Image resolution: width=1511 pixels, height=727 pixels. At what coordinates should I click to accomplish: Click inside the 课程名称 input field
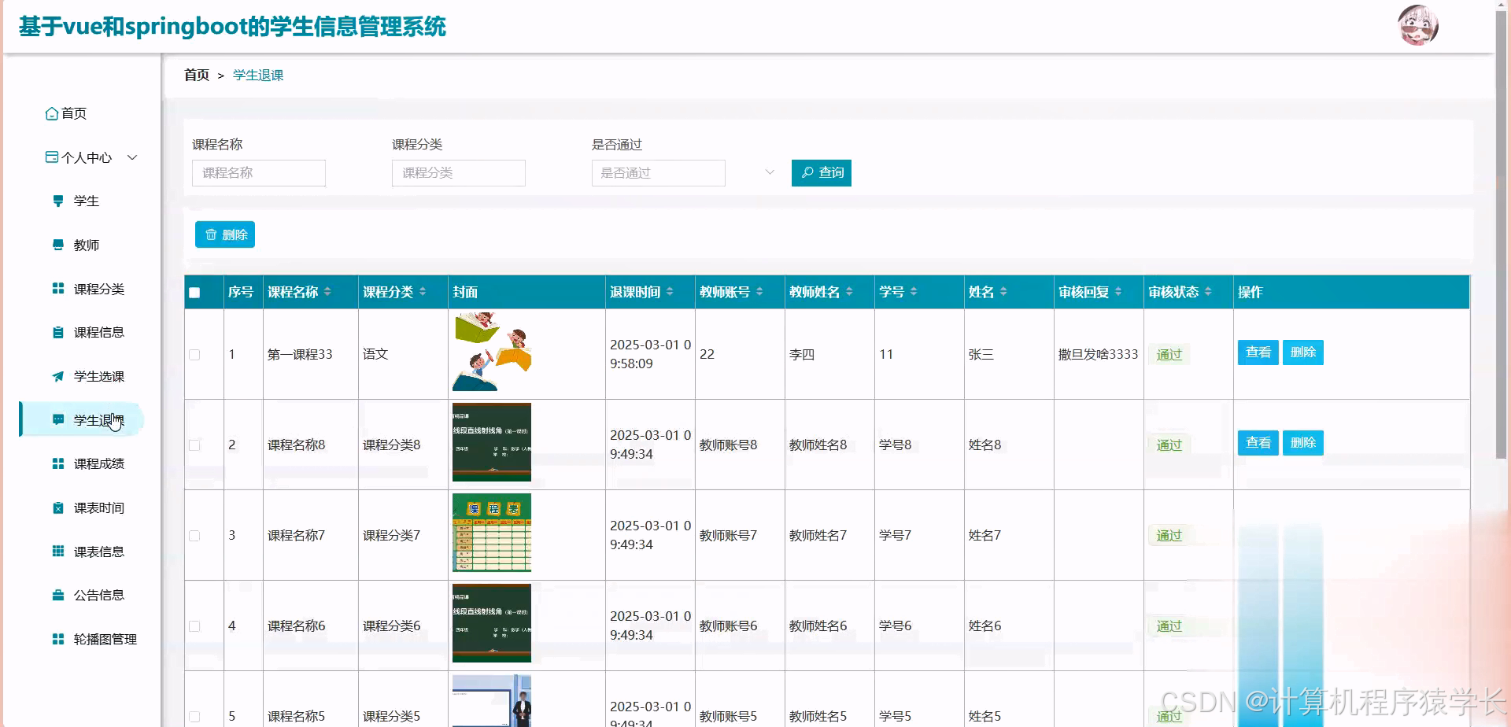(258, 172)
